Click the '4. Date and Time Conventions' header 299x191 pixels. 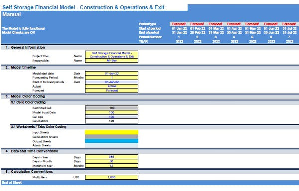(32, 151)
